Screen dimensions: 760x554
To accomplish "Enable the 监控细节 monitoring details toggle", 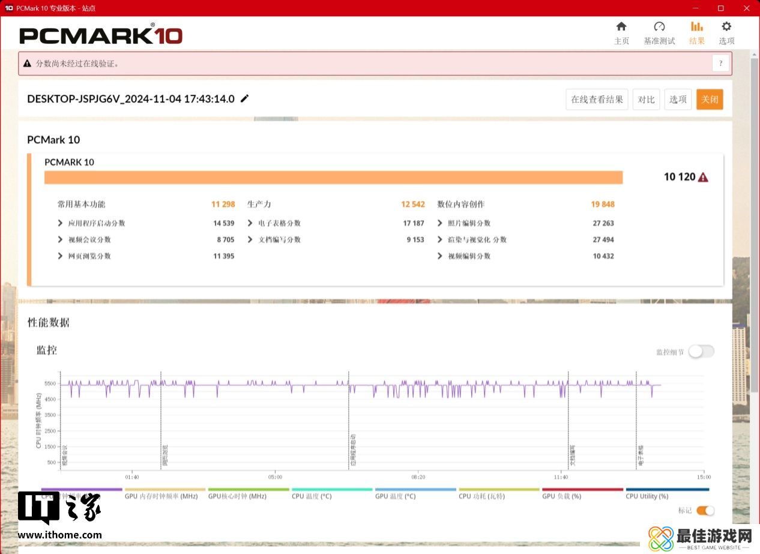I will tap(701, 352).
